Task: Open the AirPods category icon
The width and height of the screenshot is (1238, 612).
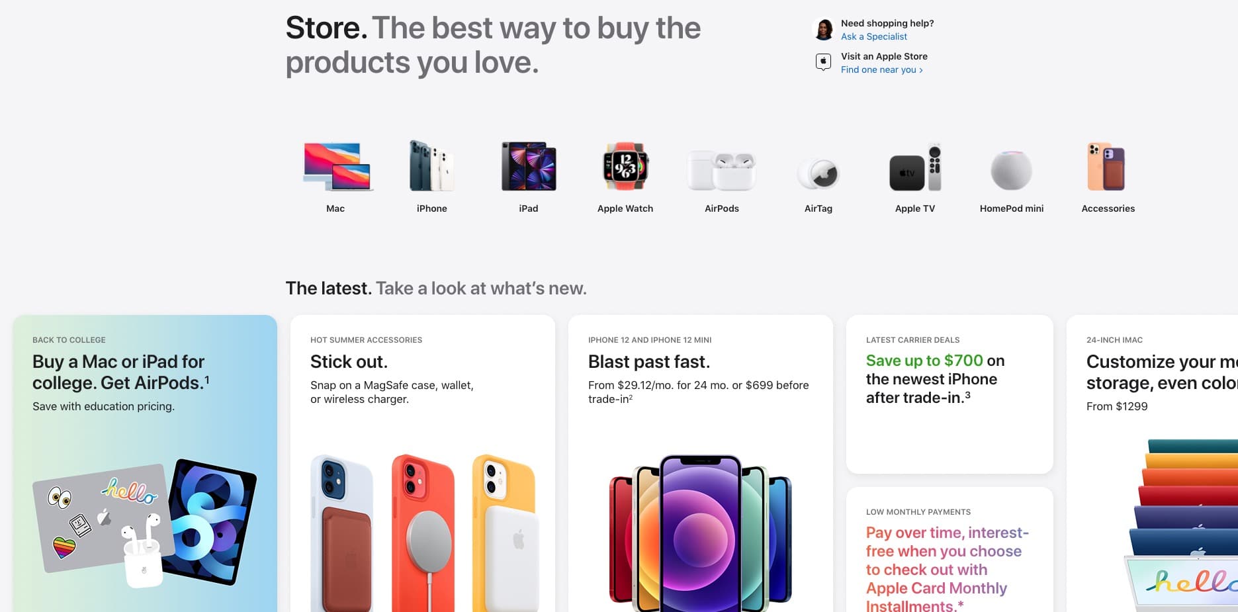Action: pyautogui.click(x=721, y=170)
